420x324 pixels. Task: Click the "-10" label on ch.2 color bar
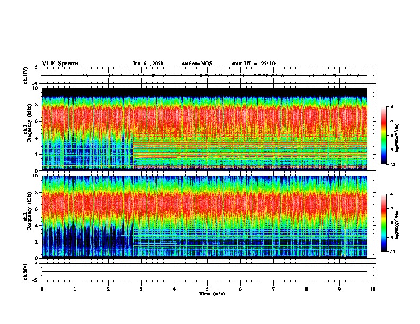coord(392,252)
